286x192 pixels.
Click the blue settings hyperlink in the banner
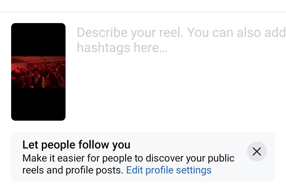point(169,170)
